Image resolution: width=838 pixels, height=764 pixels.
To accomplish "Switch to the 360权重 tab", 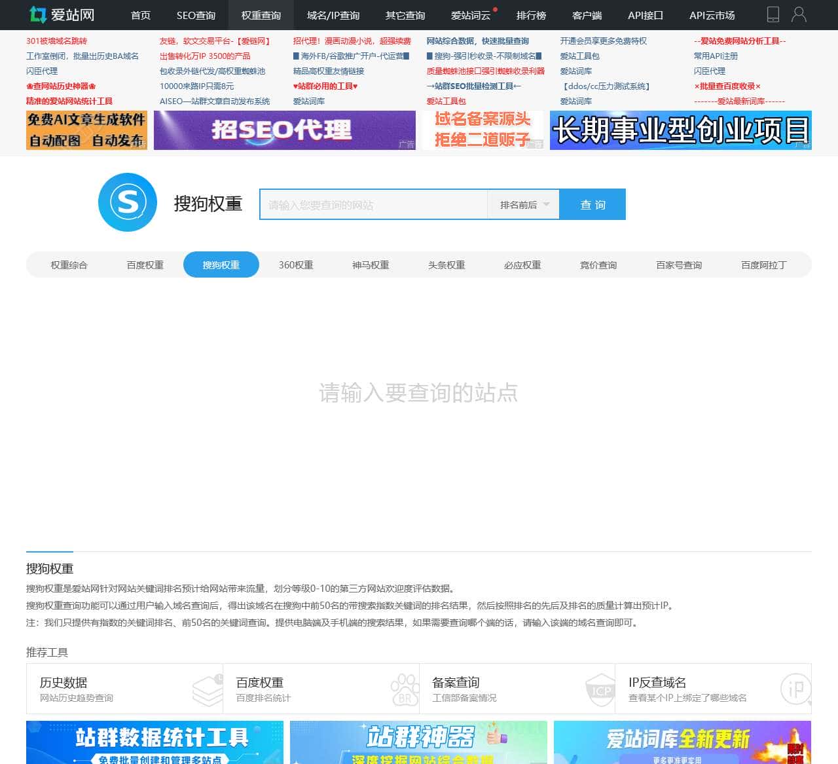I will click(296, 265).
